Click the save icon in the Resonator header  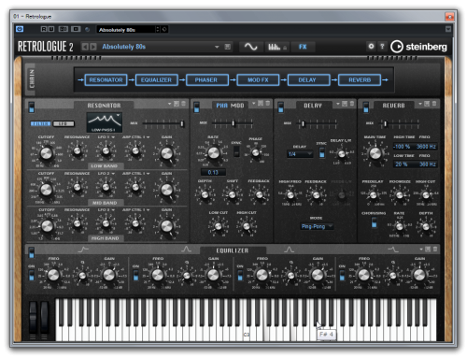point(177,104)
